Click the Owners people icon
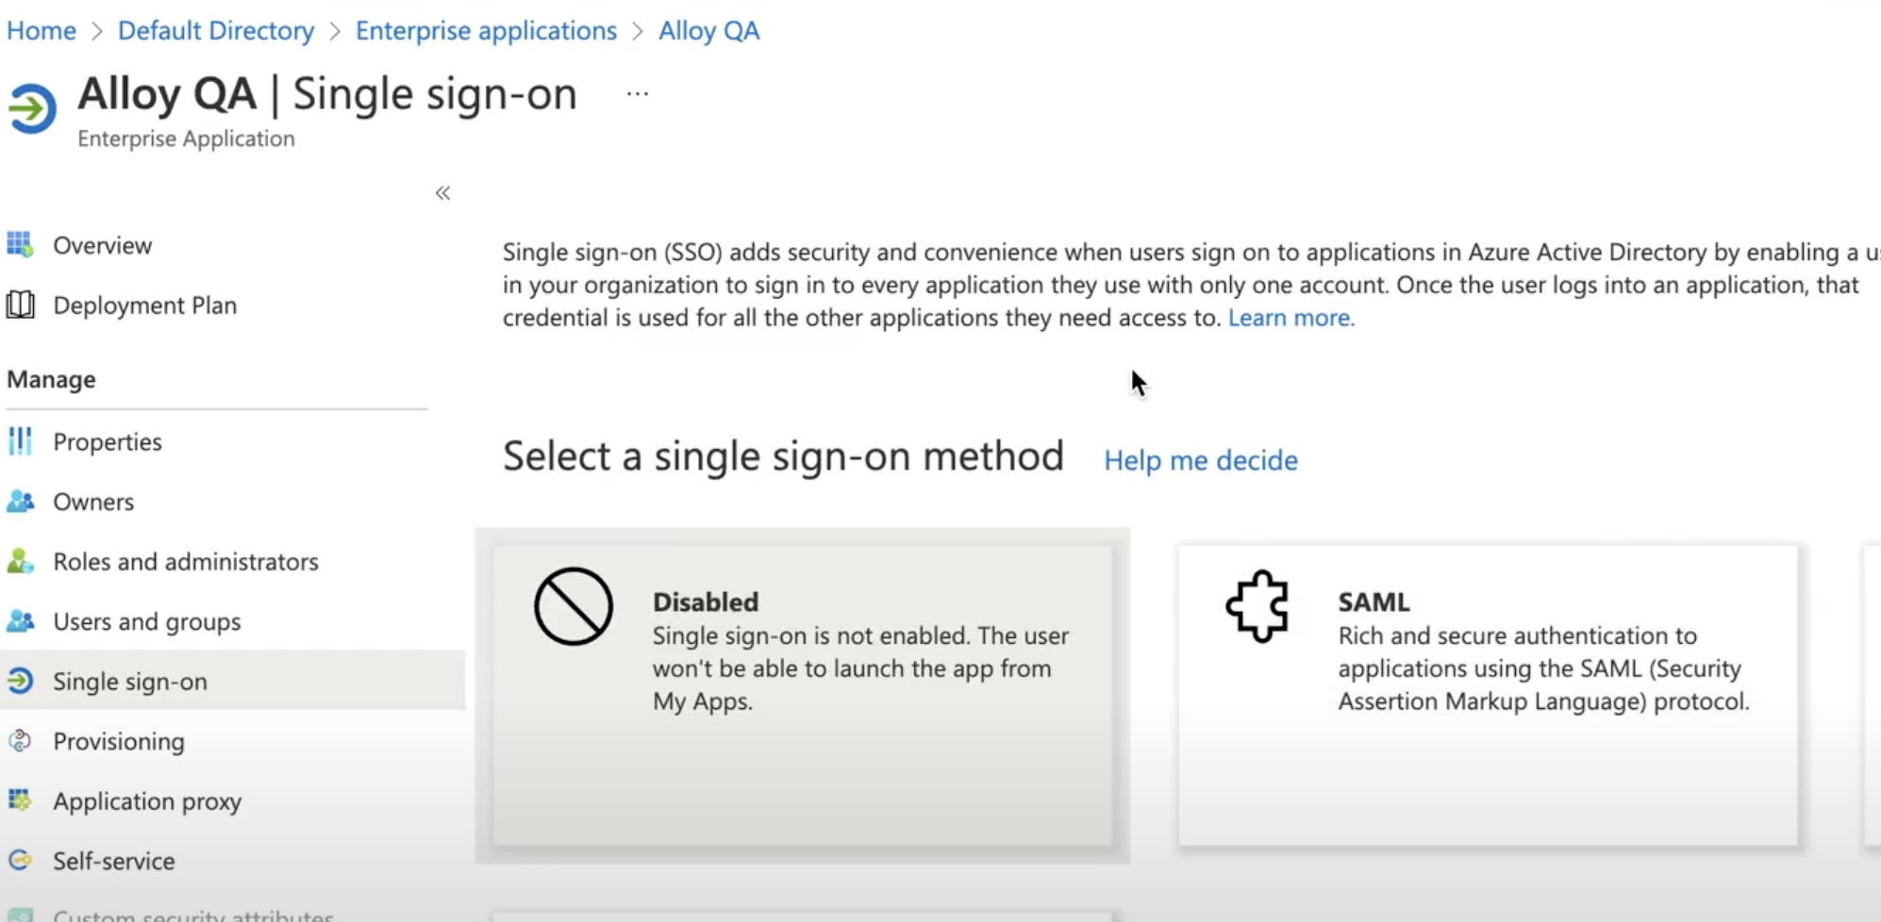The image size is (1881, 922). click(20, 502)
